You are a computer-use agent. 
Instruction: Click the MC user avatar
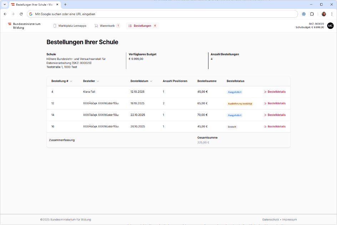330,26
